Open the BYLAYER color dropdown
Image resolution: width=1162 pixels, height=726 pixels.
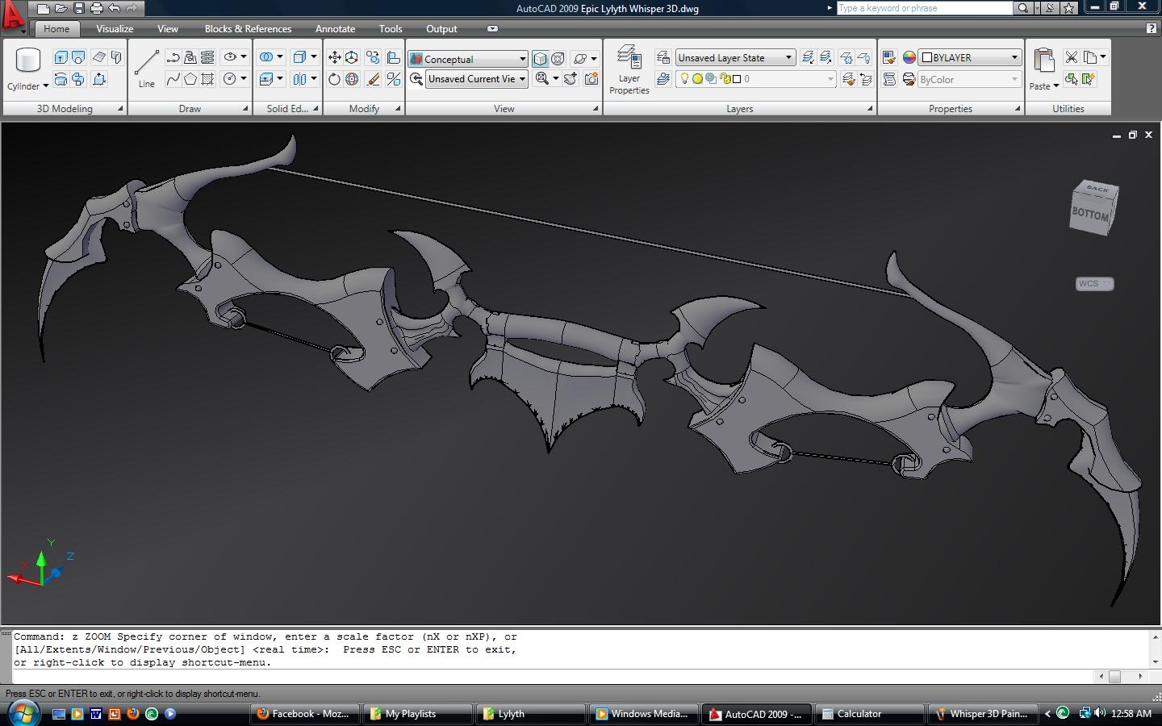[971, 57]
